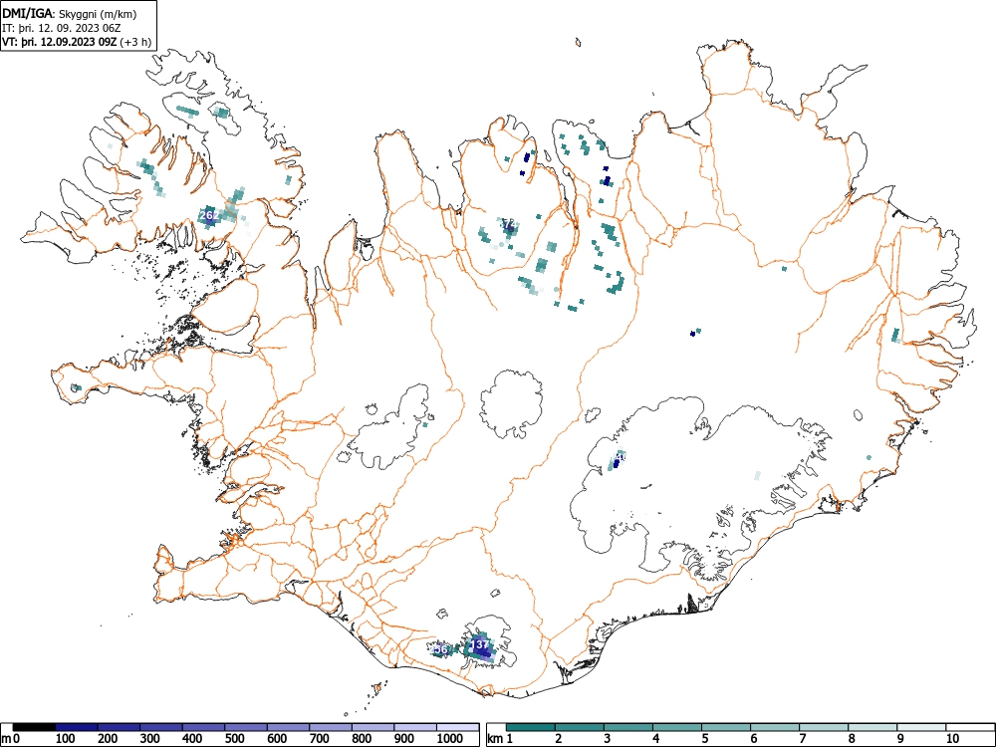Click the "km 1" label on the kilometre legend
This screenshot has width=996, height=747.
tap(500, 739)
